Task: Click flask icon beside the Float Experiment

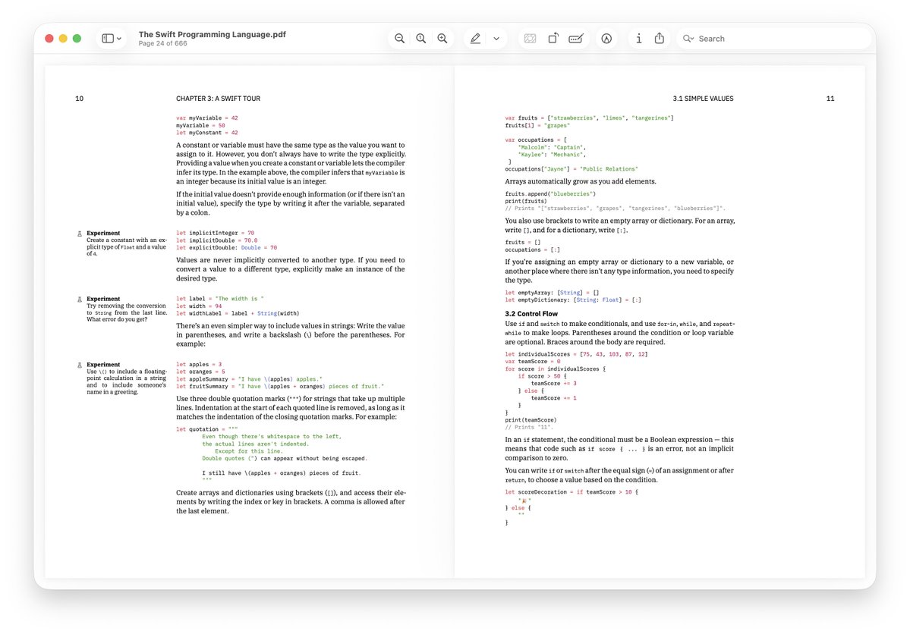Action: pyautogui.click(x=80, y=234)
